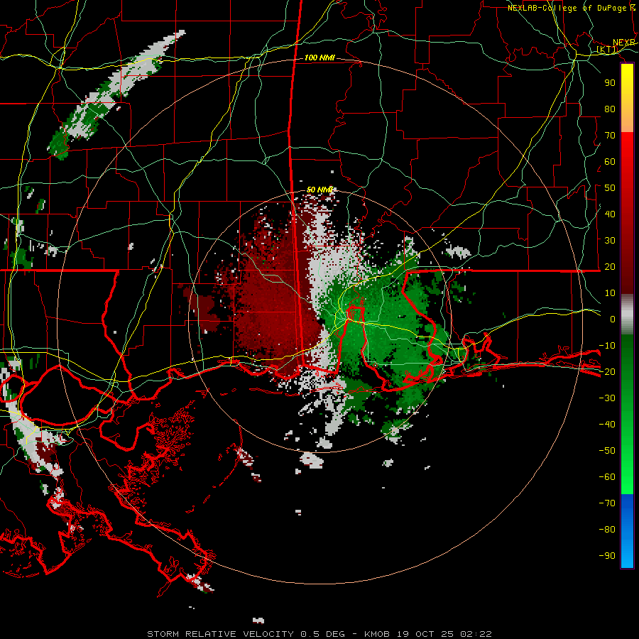Click the "NEXLAB-College of DuPage" header text
Image resolution: width=639 pixels, height=639 pixels.
567,8
